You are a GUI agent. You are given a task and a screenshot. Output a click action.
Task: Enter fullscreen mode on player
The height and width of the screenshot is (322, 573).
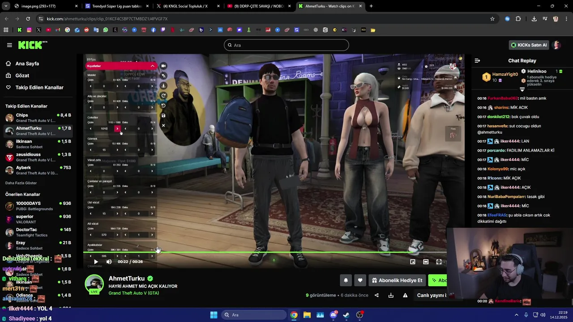point(439,262)
